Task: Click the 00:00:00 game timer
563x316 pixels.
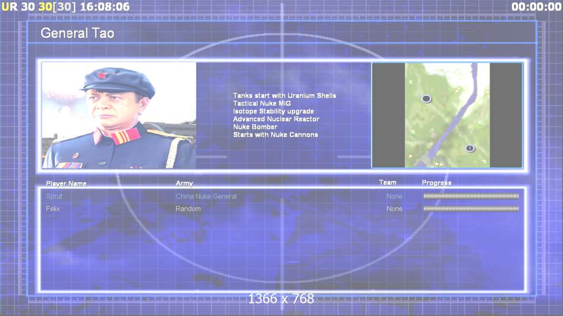Action: (537, 6)
